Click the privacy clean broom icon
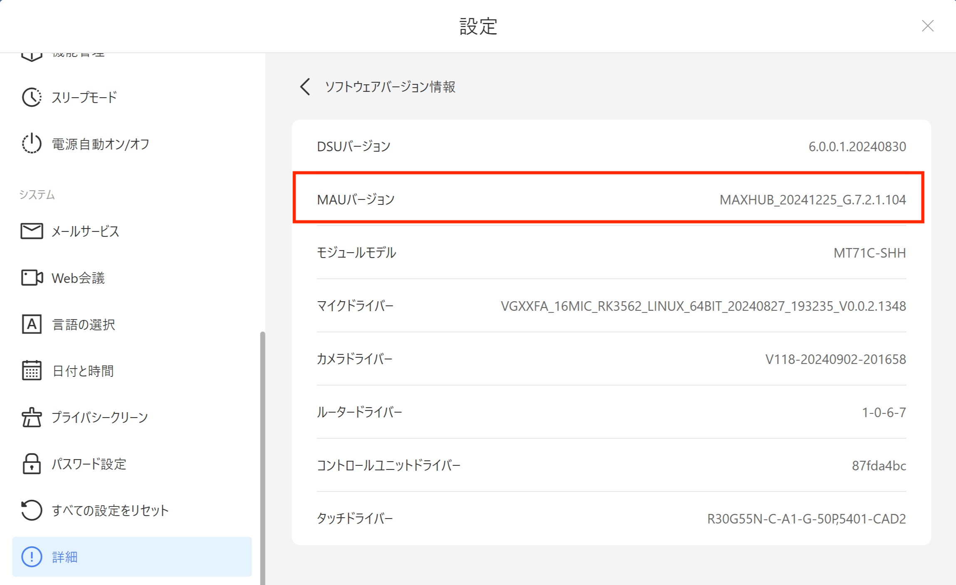956x585 pixels. coord(32,417)
